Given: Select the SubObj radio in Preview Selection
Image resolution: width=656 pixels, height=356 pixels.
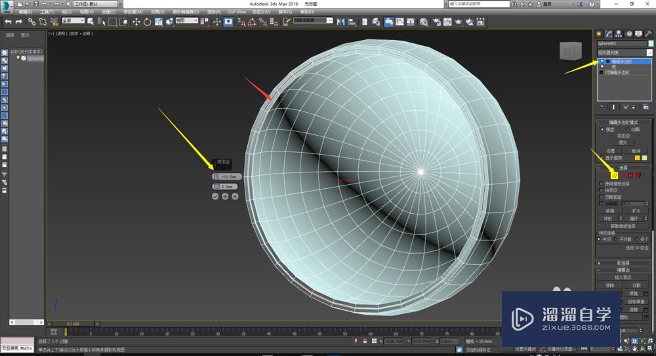Looking at the screenshot, I should [616, 239].
